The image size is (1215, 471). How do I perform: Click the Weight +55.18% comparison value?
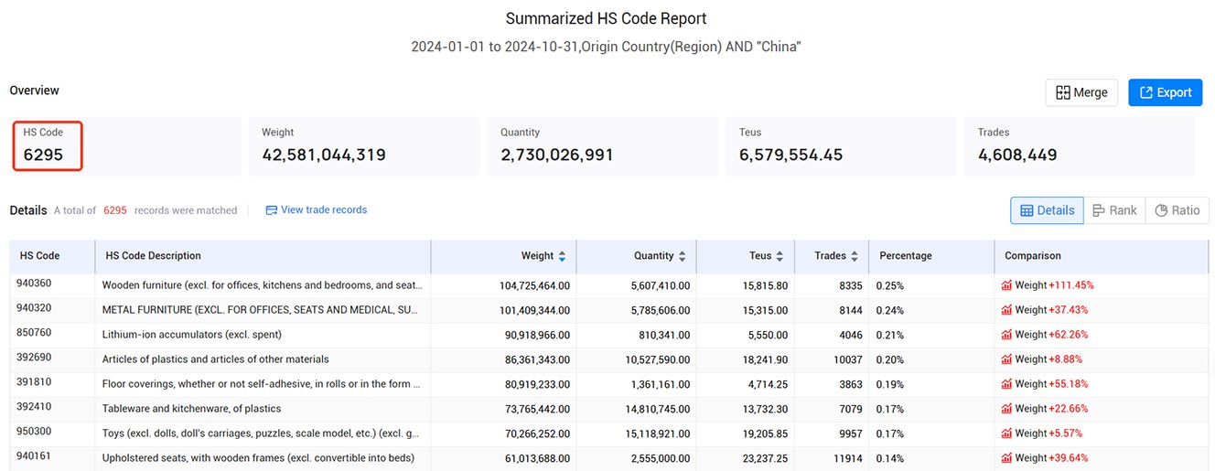click(x=1051, y=384)
